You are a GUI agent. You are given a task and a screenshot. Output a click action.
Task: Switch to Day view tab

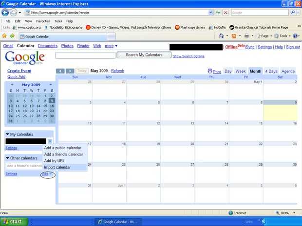[228, 71]
